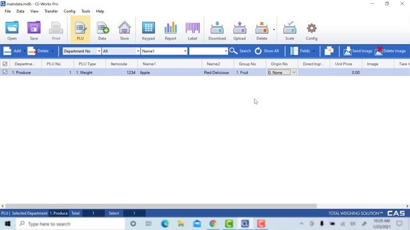This screenshot has height=230, width=410.
Task: Toggle the checkbox for the Apple row
Action: tap(4, 72)
